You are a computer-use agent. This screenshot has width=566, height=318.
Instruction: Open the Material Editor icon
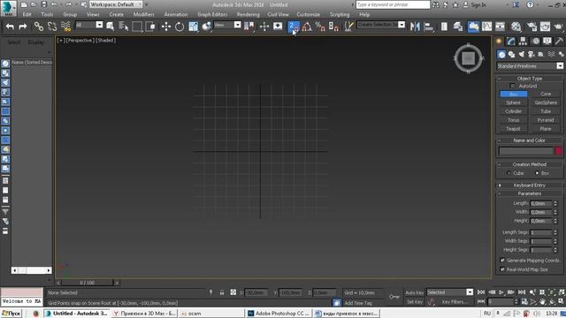tap(516, 26)
